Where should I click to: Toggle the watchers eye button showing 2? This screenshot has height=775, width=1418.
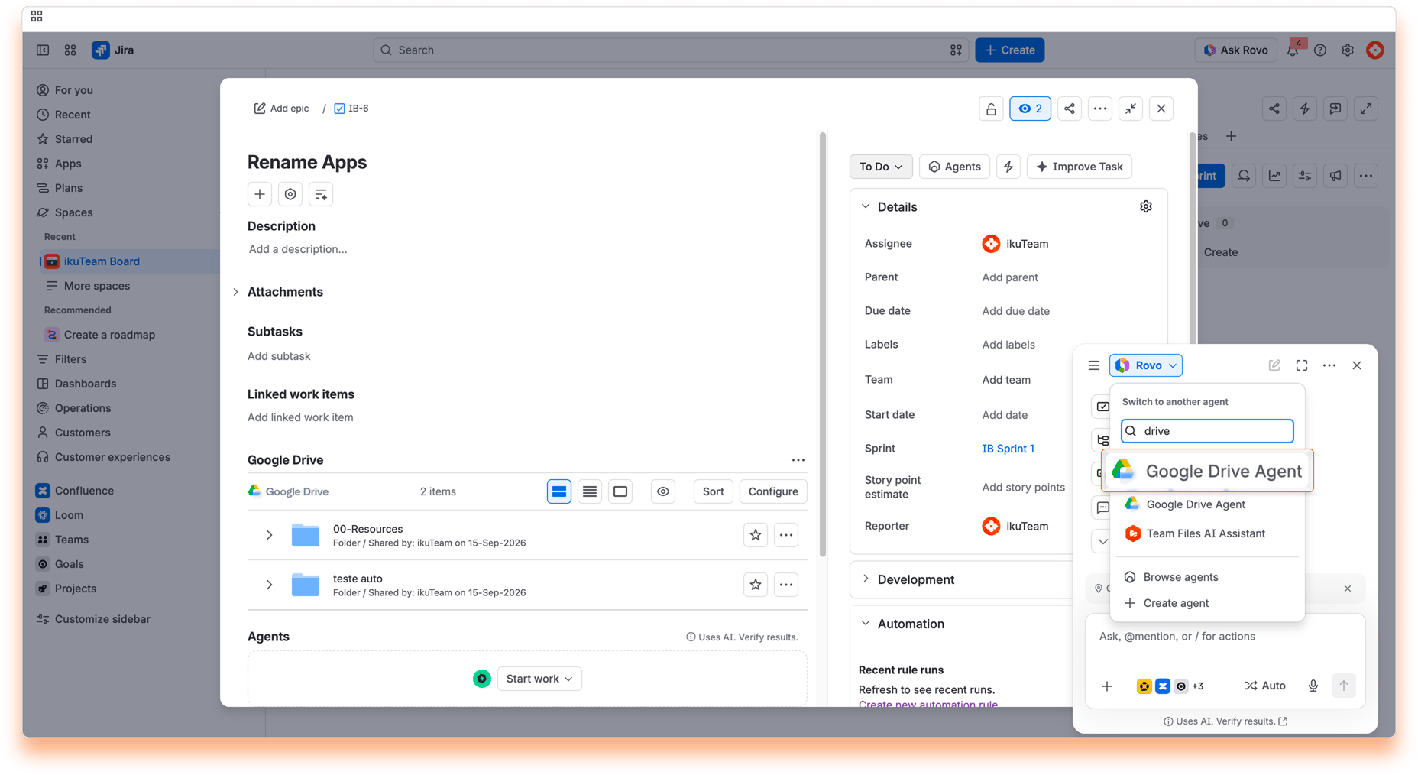tap(1030, 109)
